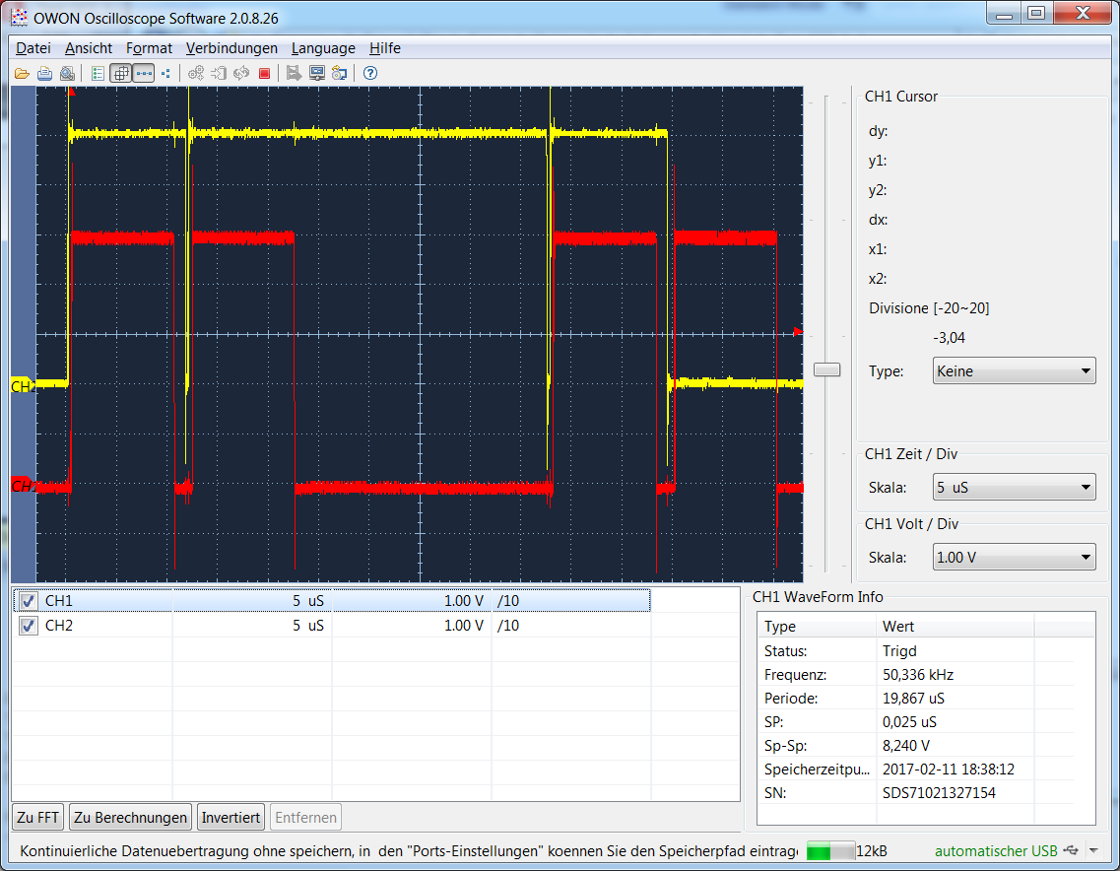Click the list view toolbar icon
The width and height of the screenshot is (1120, 871).
pyautogui.click(x=98, y=74)
